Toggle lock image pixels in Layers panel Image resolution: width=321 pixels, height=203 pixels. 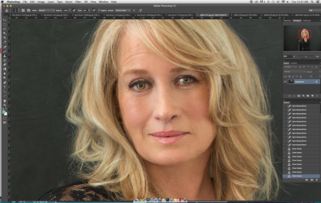coord(293,76)
